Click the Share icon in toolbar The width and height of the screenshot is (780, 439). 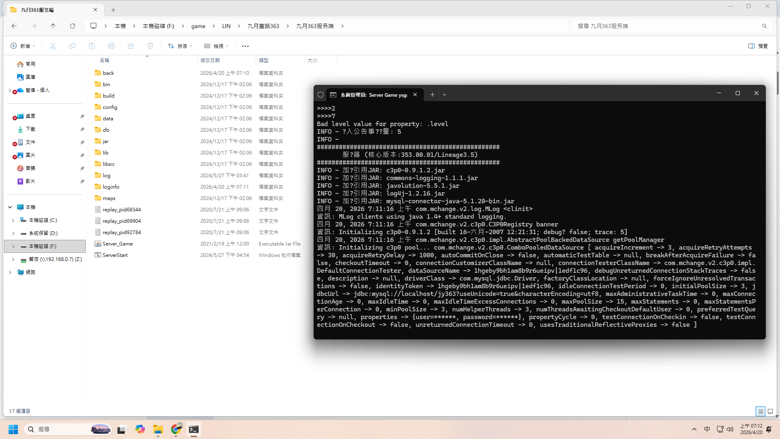131,46
